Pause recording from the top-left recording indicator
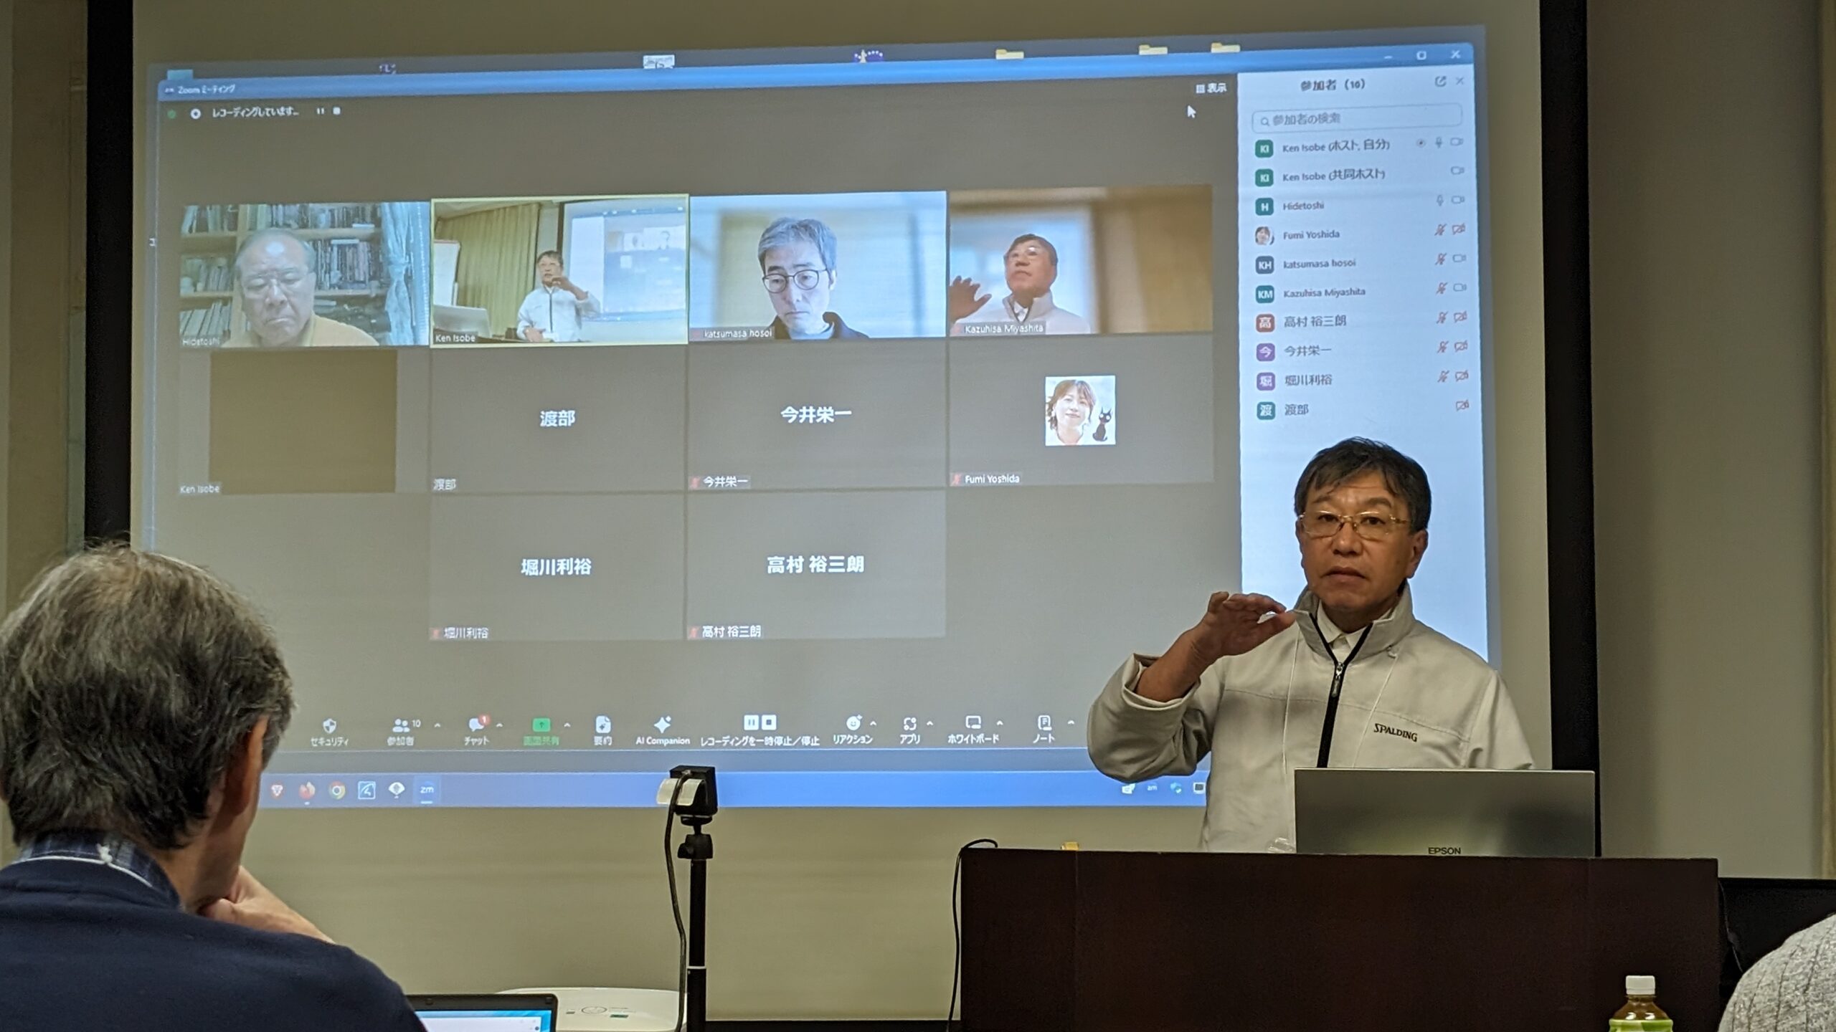1836x1032 pixels. [x=321, y=111]
